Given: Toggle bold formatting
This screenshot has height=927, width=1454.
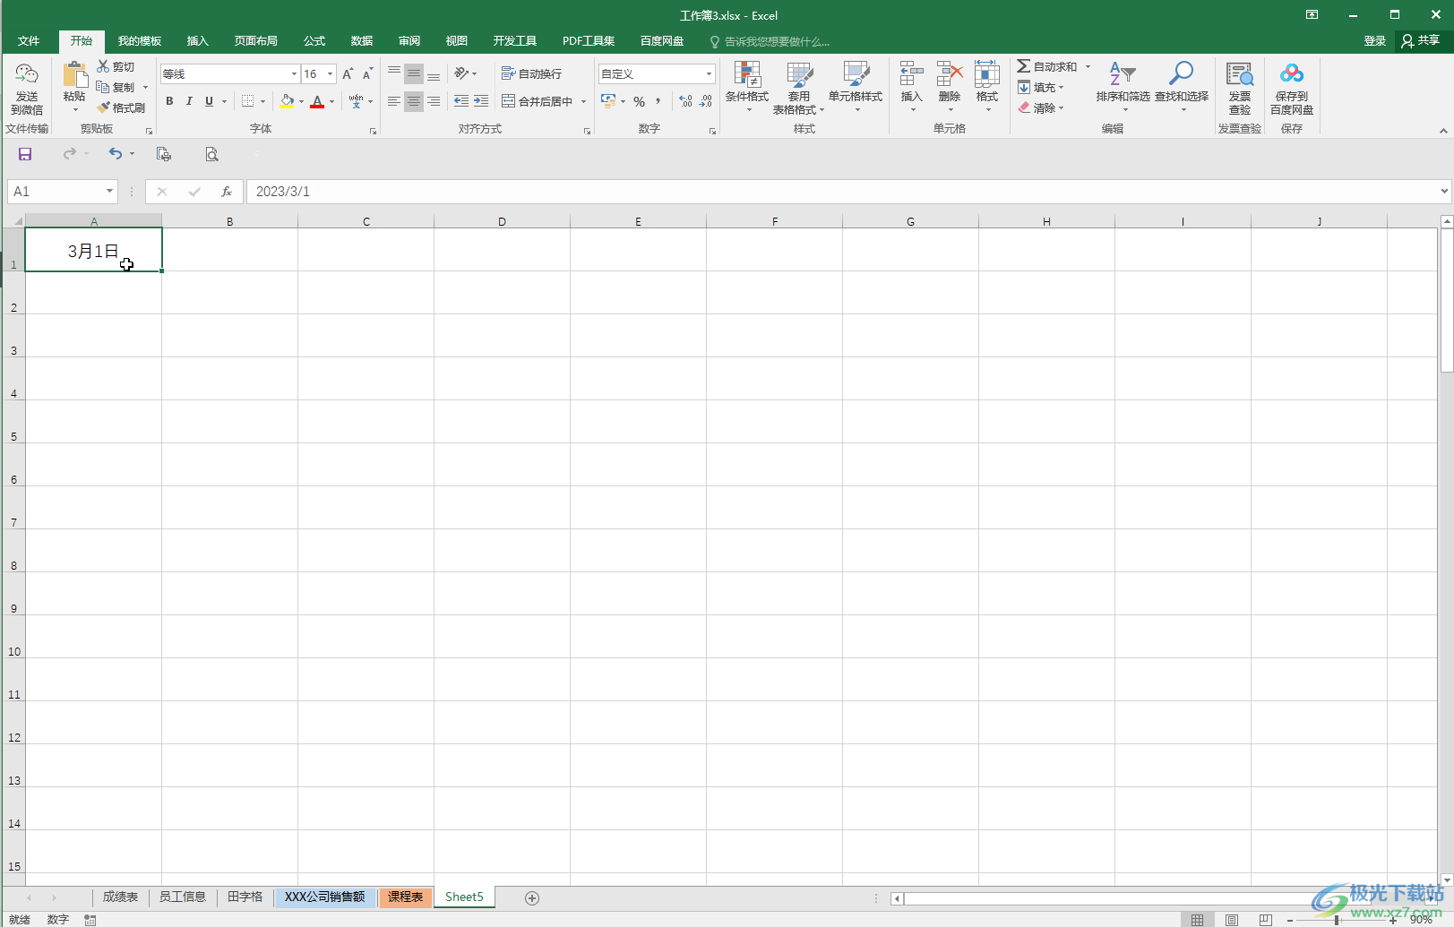Looking at the screenshot, I should (169, 101).
